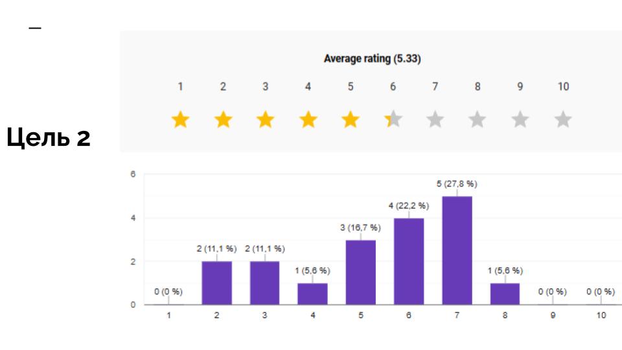
Task: Select the fifth gold star
Action: point(351,119)
